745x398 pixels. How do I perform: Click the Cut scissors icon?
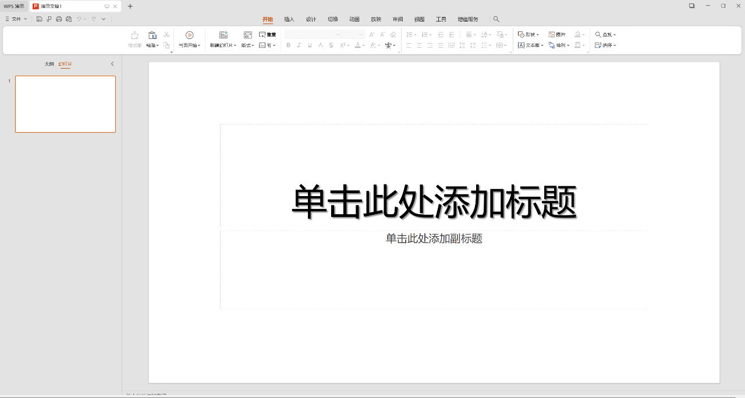click(x=166, y=35)
